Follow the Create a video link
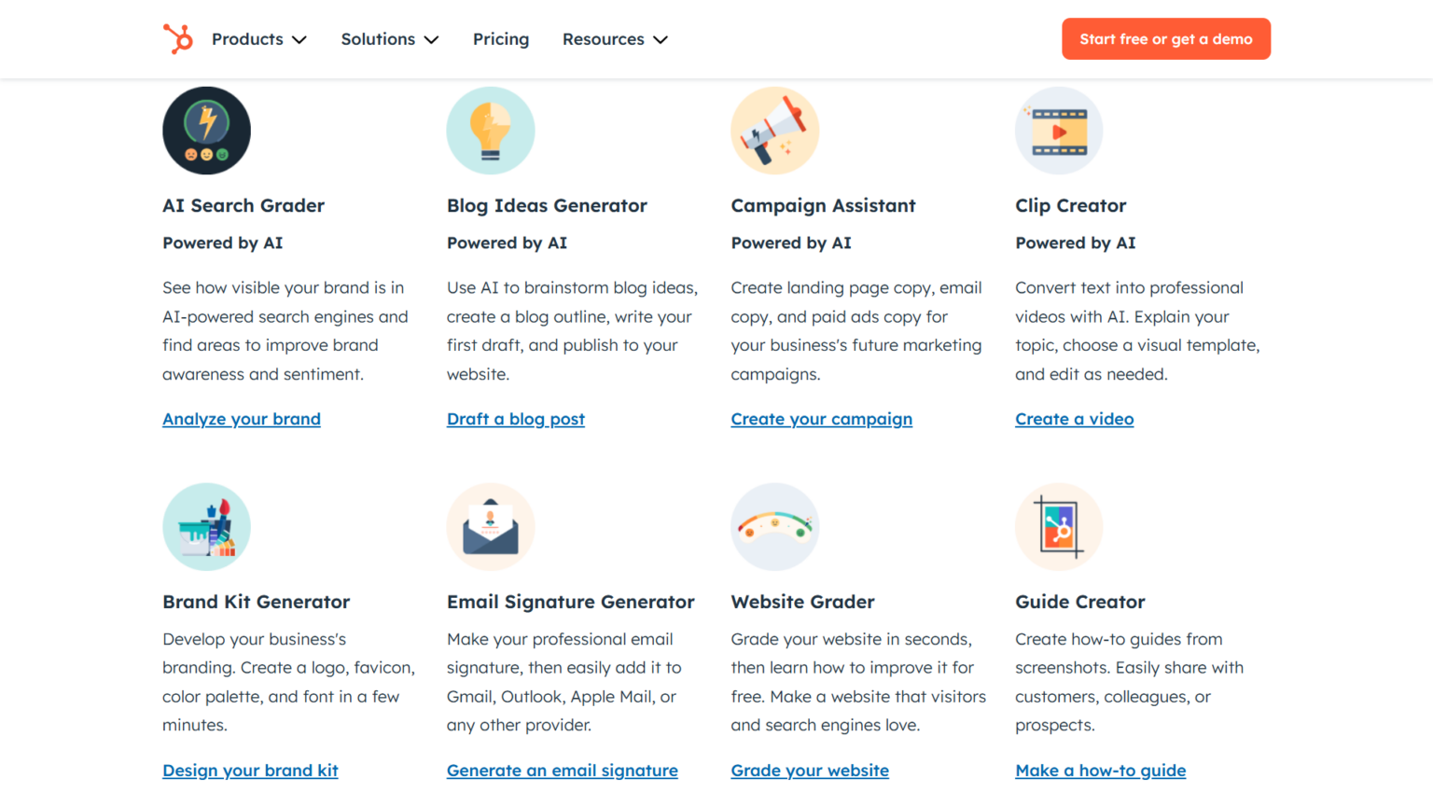Image resolution: width=1433 pixels, height=806 pixels. click(1075, 419)
